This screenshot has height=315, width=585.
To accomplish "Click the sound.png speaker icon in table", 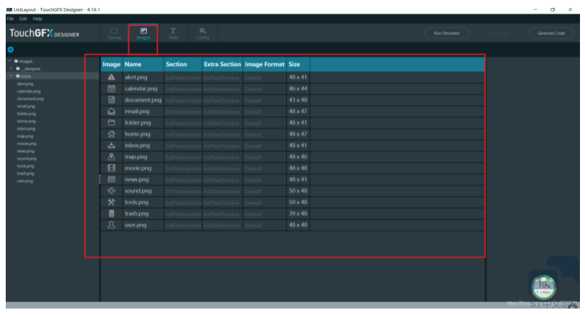I will [111, 191].
